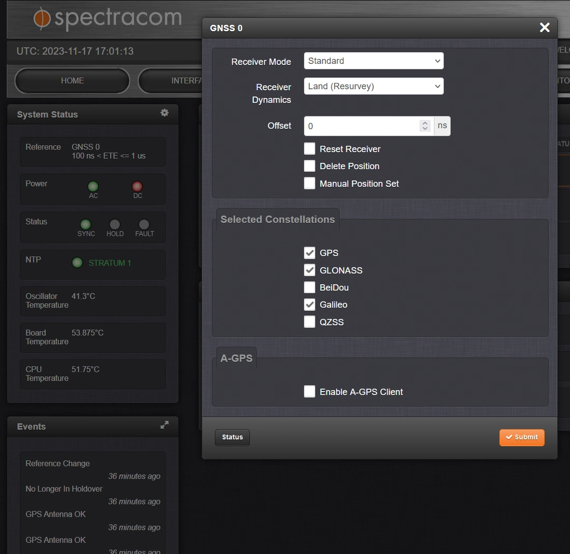
Task: Go to the HOME menu
Action: pos(73,80)
